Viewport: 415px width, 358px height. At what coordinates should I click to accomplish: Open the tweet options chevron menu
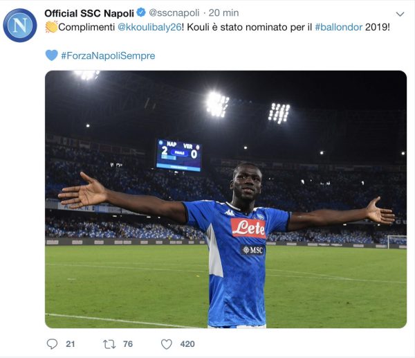(400, 14)
